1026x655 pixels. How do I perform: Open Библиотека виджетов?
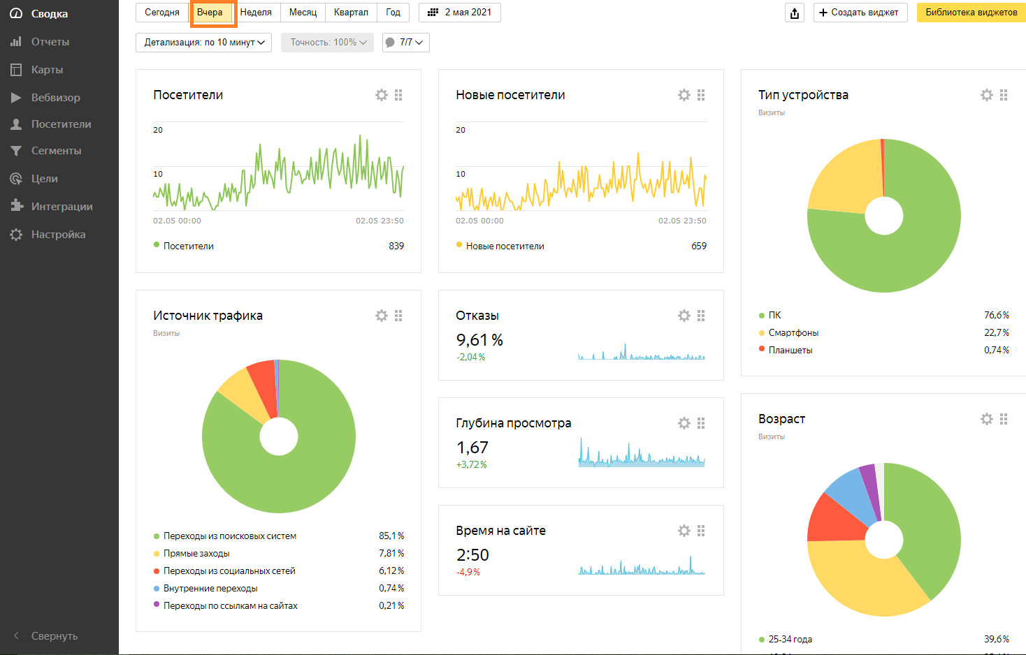(x=971, y=13)
